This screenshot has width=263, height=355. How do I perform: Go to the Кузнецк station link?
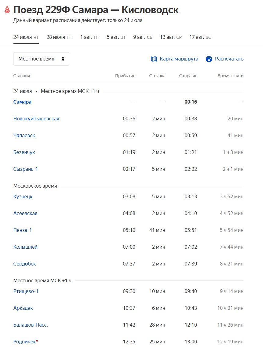click(23, 197)
